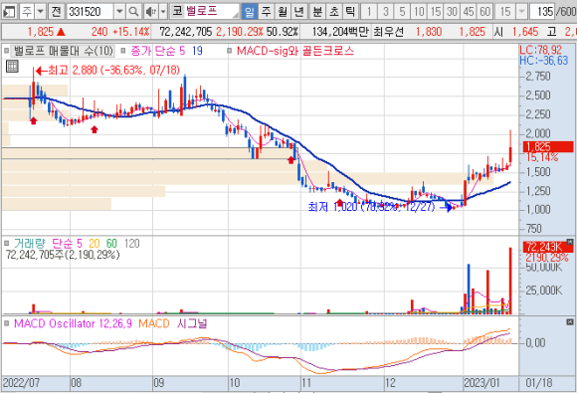Viewport: 577px width, 393px height.
Task: Select the 일 daily chart period
Action: point(249,12)
